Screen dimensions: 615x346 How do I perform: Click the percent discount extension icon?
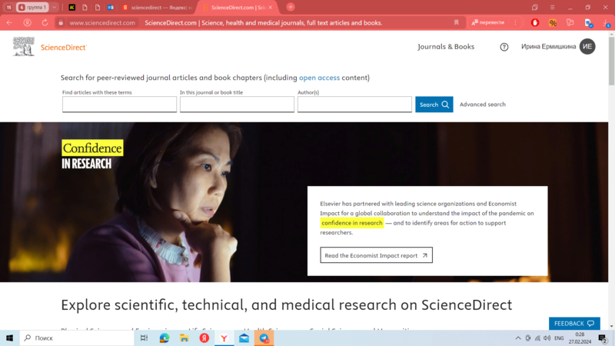pyautogui.click(x=553, y=23)
